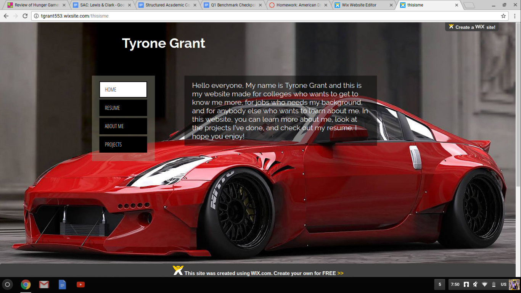The image size is (521, 293).
Task: Open the PROJECTS page
Action: pos(123,145)
